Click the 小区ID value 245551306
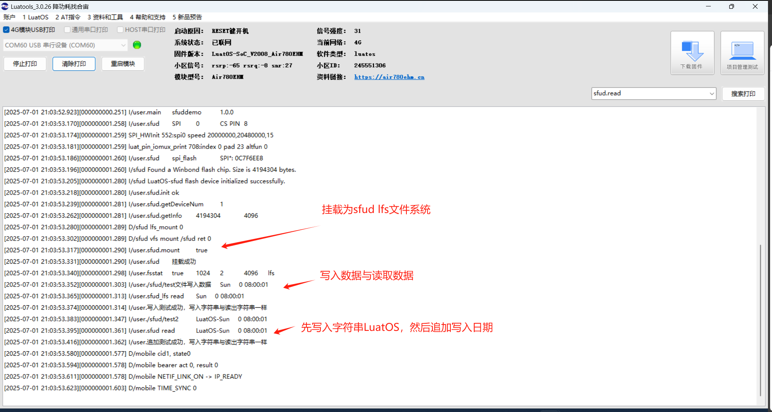 (x=370, y=66)
